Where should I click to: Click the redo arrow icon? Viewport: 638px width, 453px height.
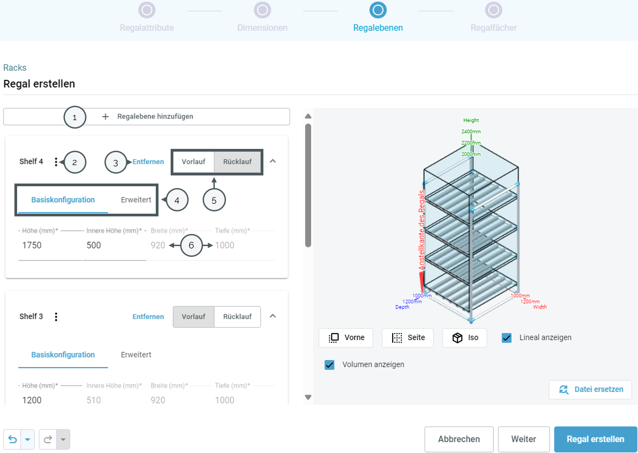coord(48,440)
